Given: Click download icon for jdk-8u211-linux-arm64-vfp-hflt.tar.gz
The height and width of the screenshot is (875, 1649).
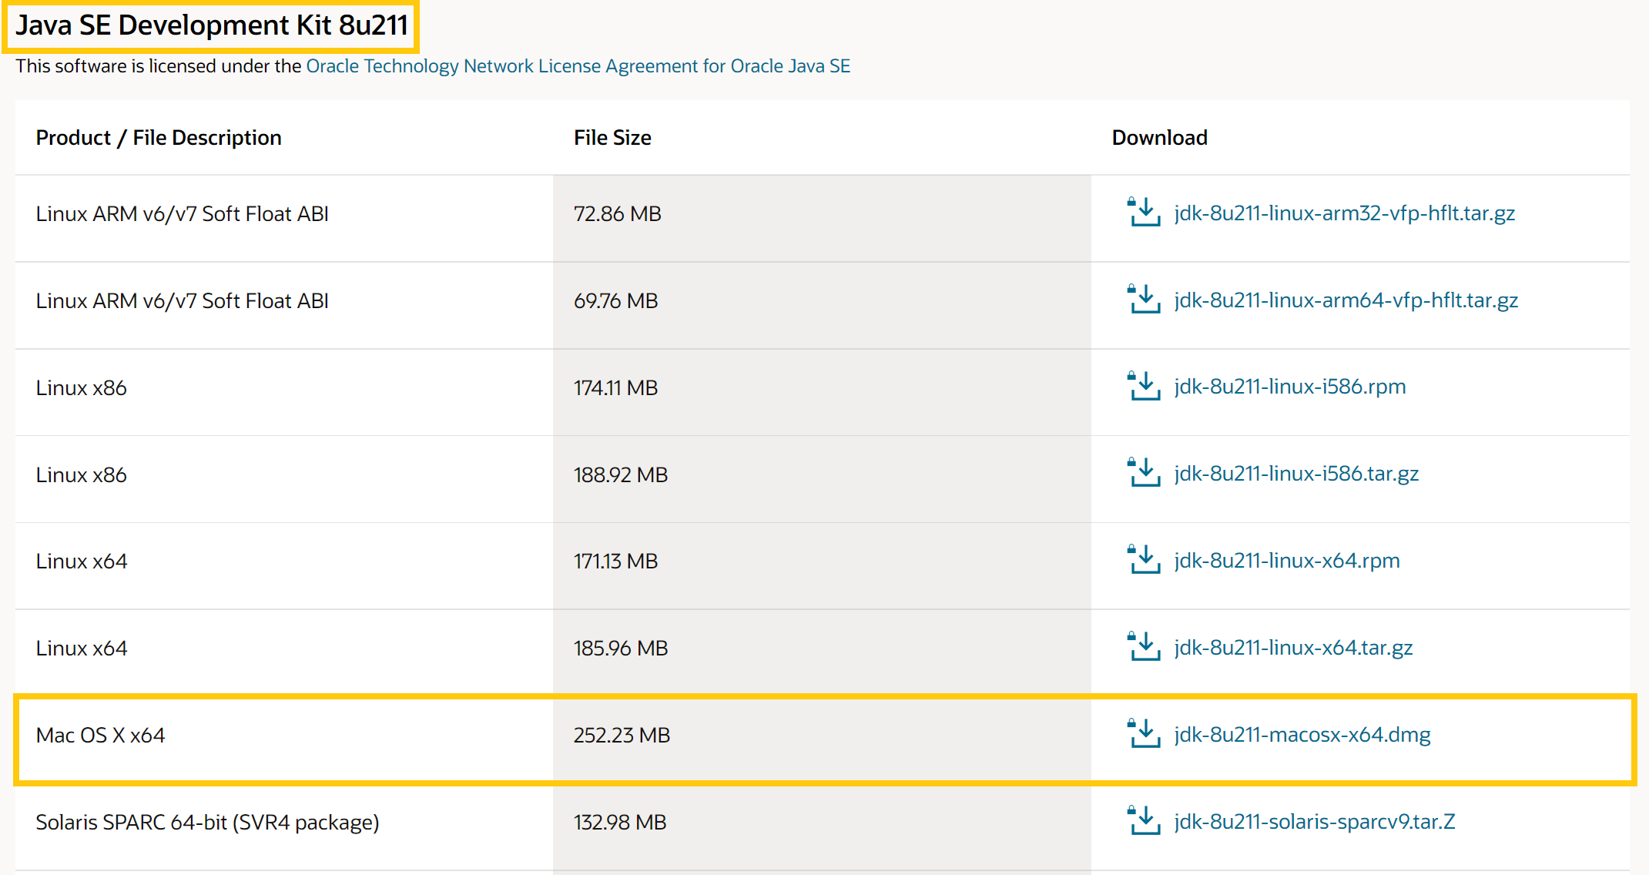Looking at the screenshot, I should coord(1144,299).
